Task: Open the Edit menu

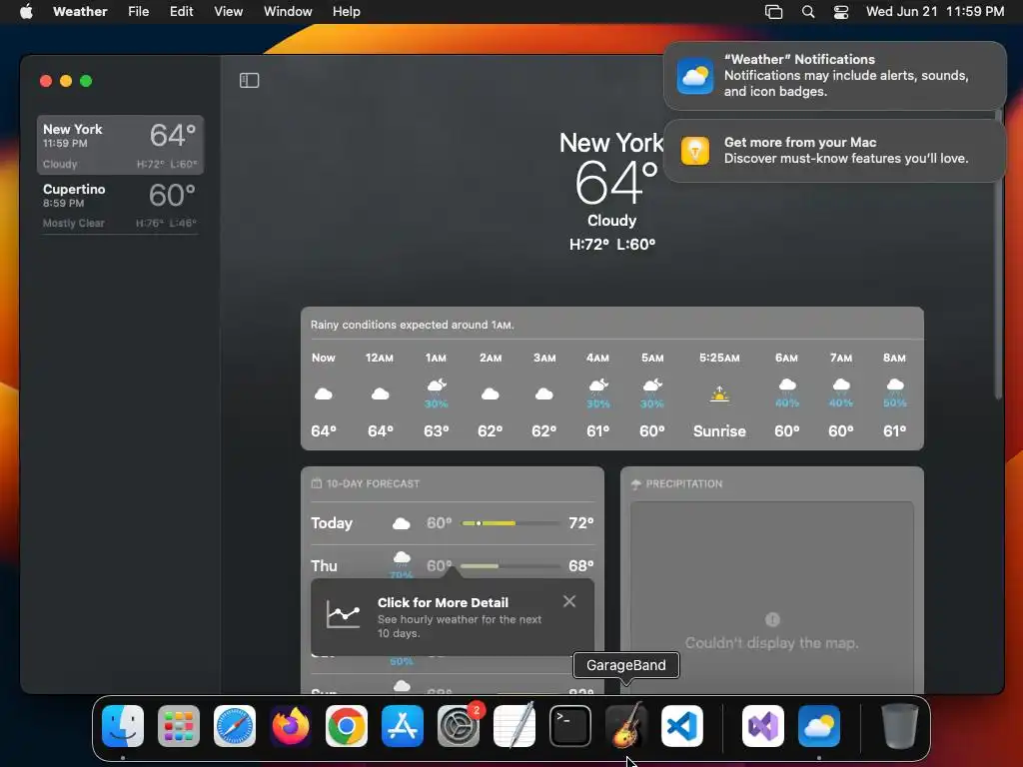Action: pyautogui.click(x=182, y=11)
